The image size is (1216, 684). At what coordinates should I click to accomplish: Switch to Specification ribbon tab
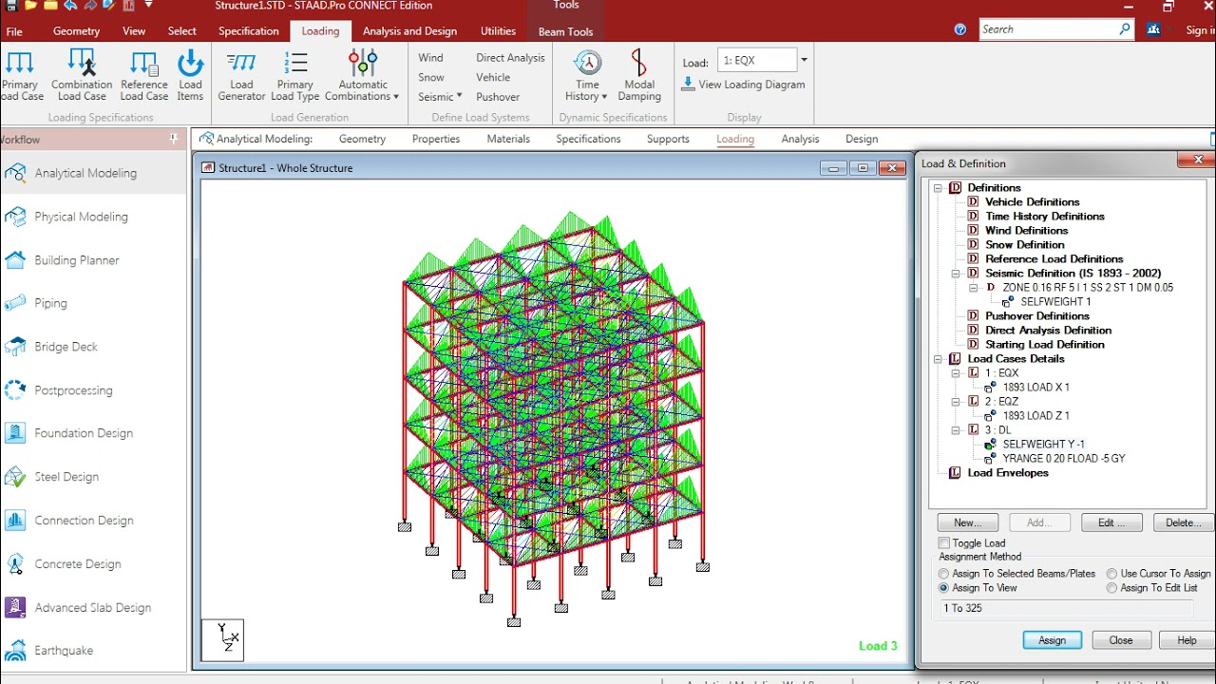[249, 31]
